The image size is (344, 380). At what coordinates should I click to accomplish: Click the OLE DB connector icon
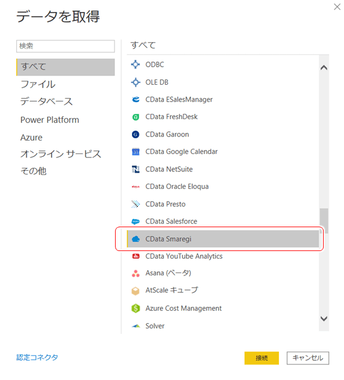pos(135,83)
